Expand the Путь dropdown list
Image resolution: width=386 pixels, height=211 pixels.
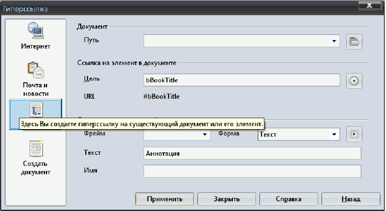tap(334, 41)
